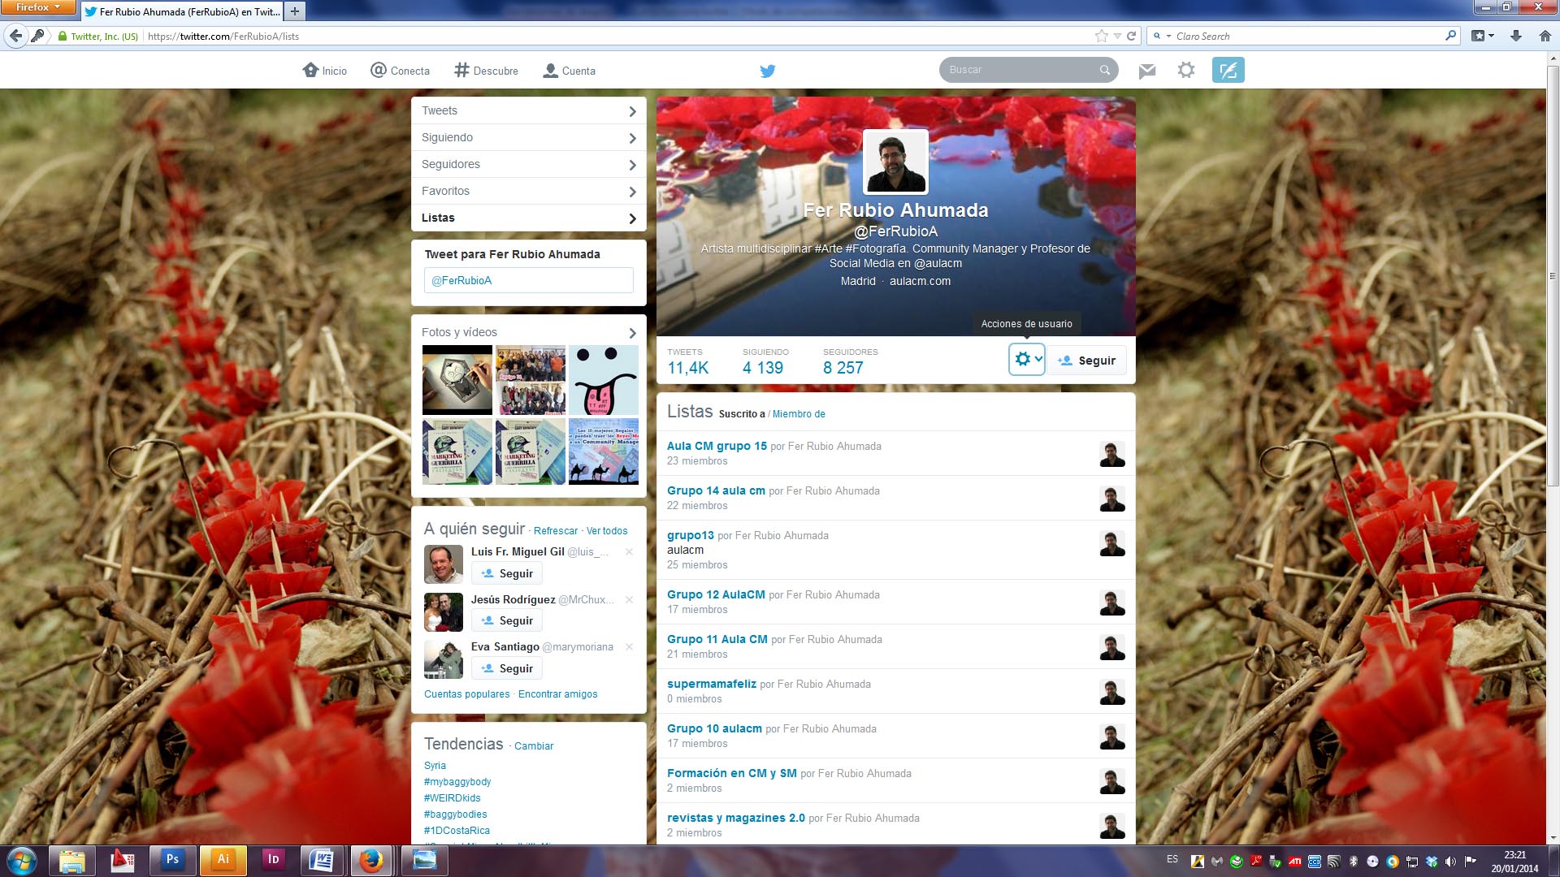Open direct messages envelope icon
The width and height of the screenshot is (1560, 877).
click(x=1146, y=71)
